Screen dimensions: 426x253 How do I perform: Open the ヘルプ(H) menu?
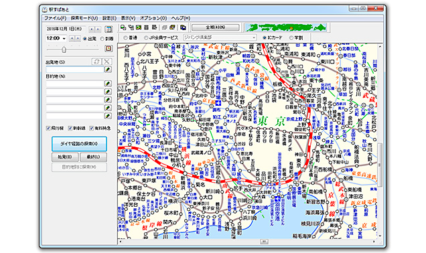pyautogui.click(x=181, y=18)
